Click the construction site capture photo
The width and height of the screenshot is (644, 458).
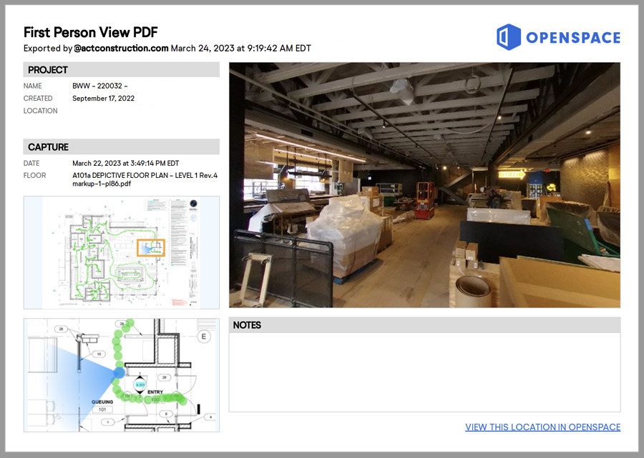click(x=424, y=185)
